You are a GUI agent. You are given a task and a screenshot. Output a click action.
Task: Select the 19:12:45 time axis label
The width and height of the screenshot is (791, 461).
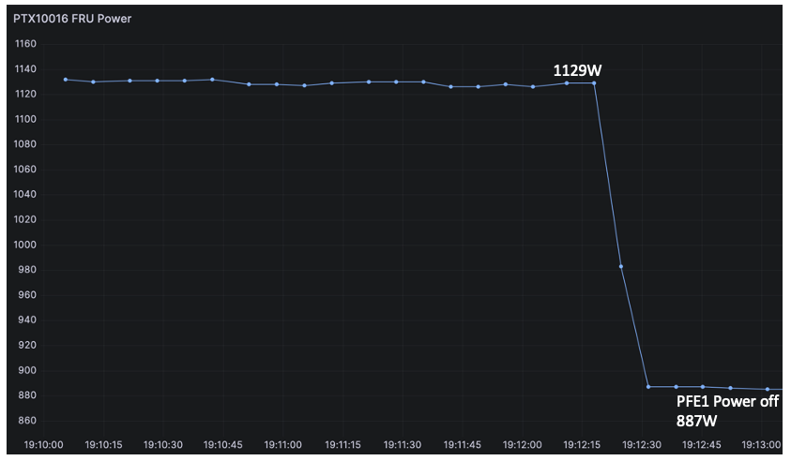pos(701,445)
